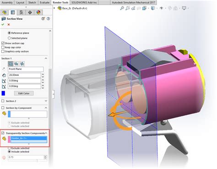Open the View Orientation icon
This screenshot has height=169, width=217.
click(x=144, y=8)
